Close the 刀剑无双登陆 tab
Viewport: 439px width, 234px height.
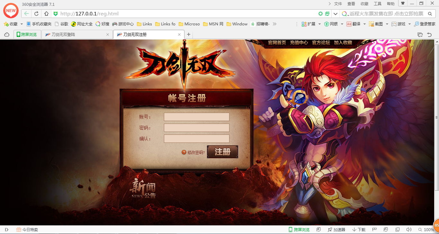[x=108, y=34]
